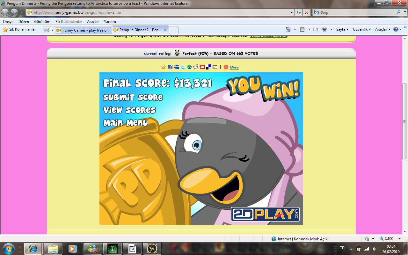Screen dimensions: 408x255
Task: Open the search provider dropdown arrow
Action: pos(404,12)
